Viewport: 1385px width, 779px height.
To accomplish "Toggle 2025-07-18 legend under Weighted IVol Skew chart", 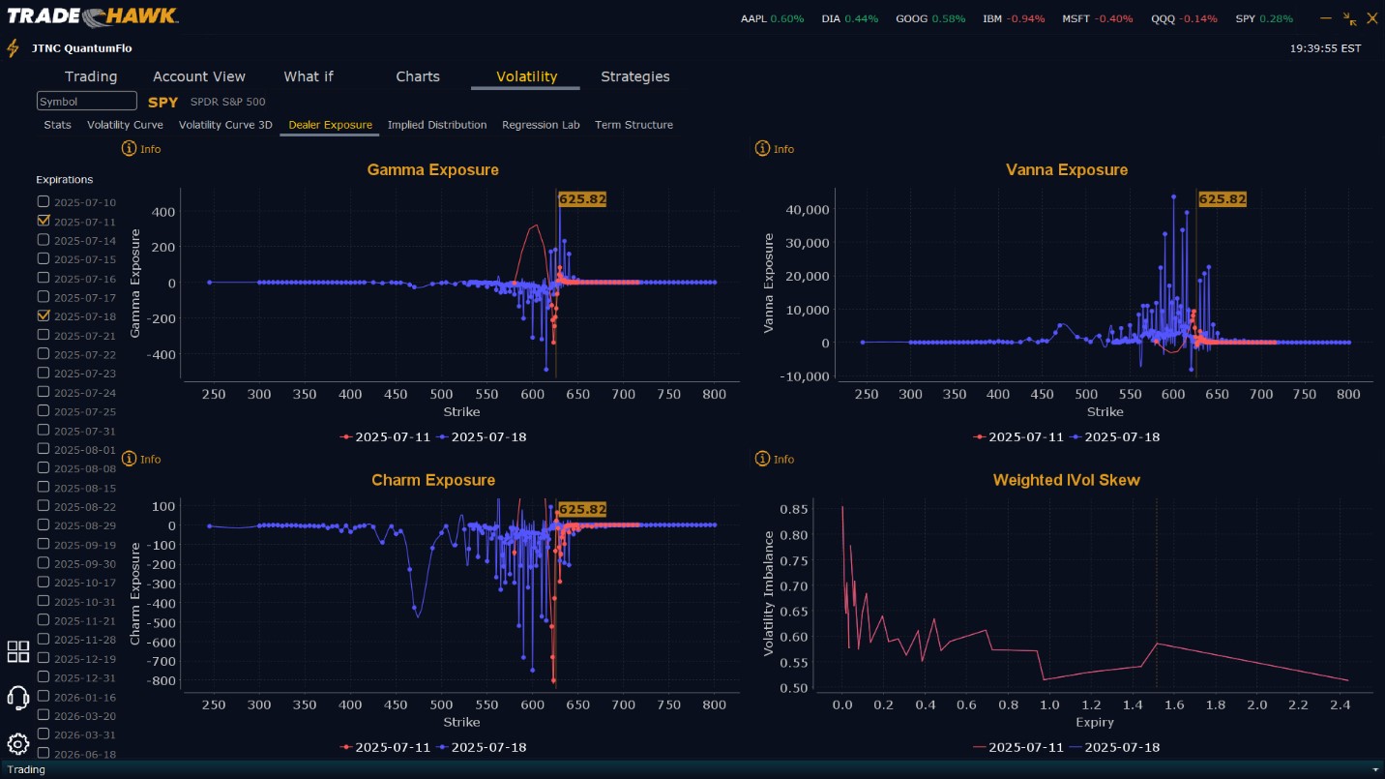I will click(x=1114, y=747).
